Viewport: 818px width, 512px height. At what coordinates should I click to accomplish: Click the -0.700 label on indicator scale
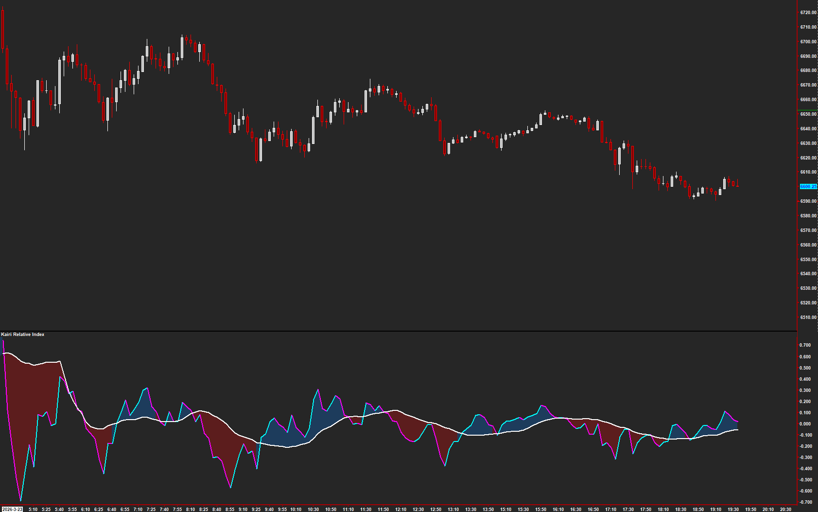coord(805,502)
